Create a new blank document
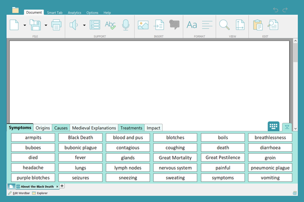 coord(14,25)
